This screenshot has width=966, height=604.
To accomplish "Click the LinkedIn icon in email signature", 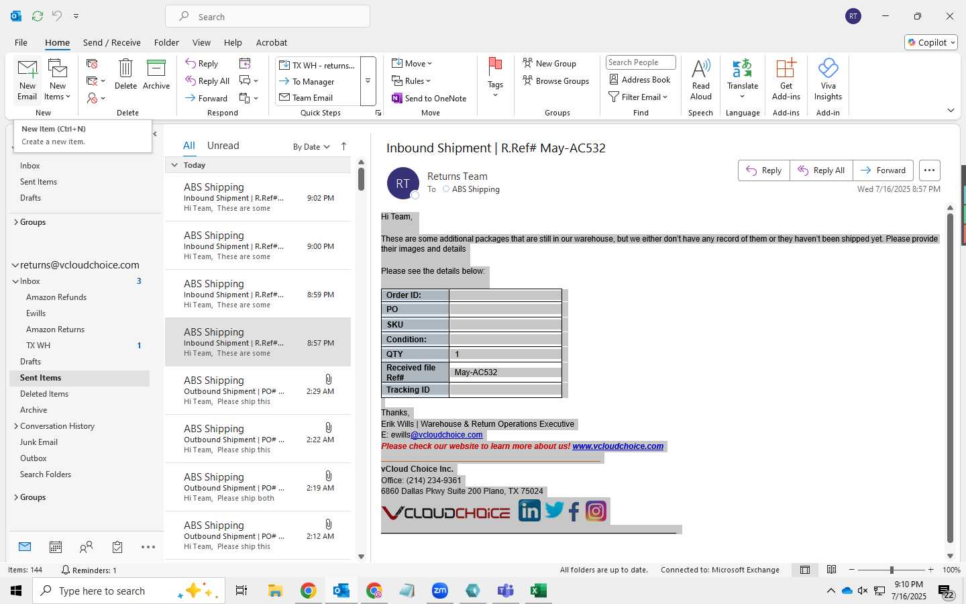I will (529, 511).
